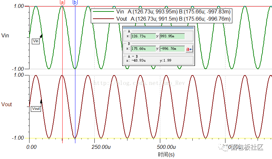The image size is (272, 159).
Task: Select the Vout legend text with A and B readings
Action: 173,19
